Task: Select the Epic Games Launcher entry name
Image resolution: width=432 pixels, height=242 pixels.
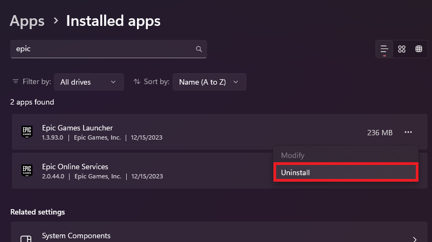Action: (x=77, y=128)
